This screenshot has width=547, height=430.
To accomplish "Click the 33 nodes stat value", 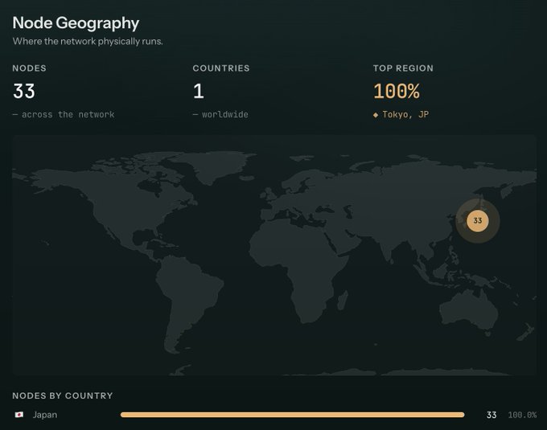I will tap(24, 91).
